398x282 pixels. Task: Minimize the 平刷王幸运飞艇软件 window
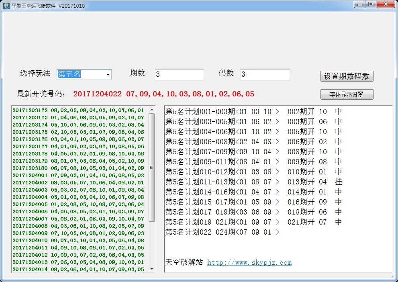pyautogui.click(x=360, y=4)
